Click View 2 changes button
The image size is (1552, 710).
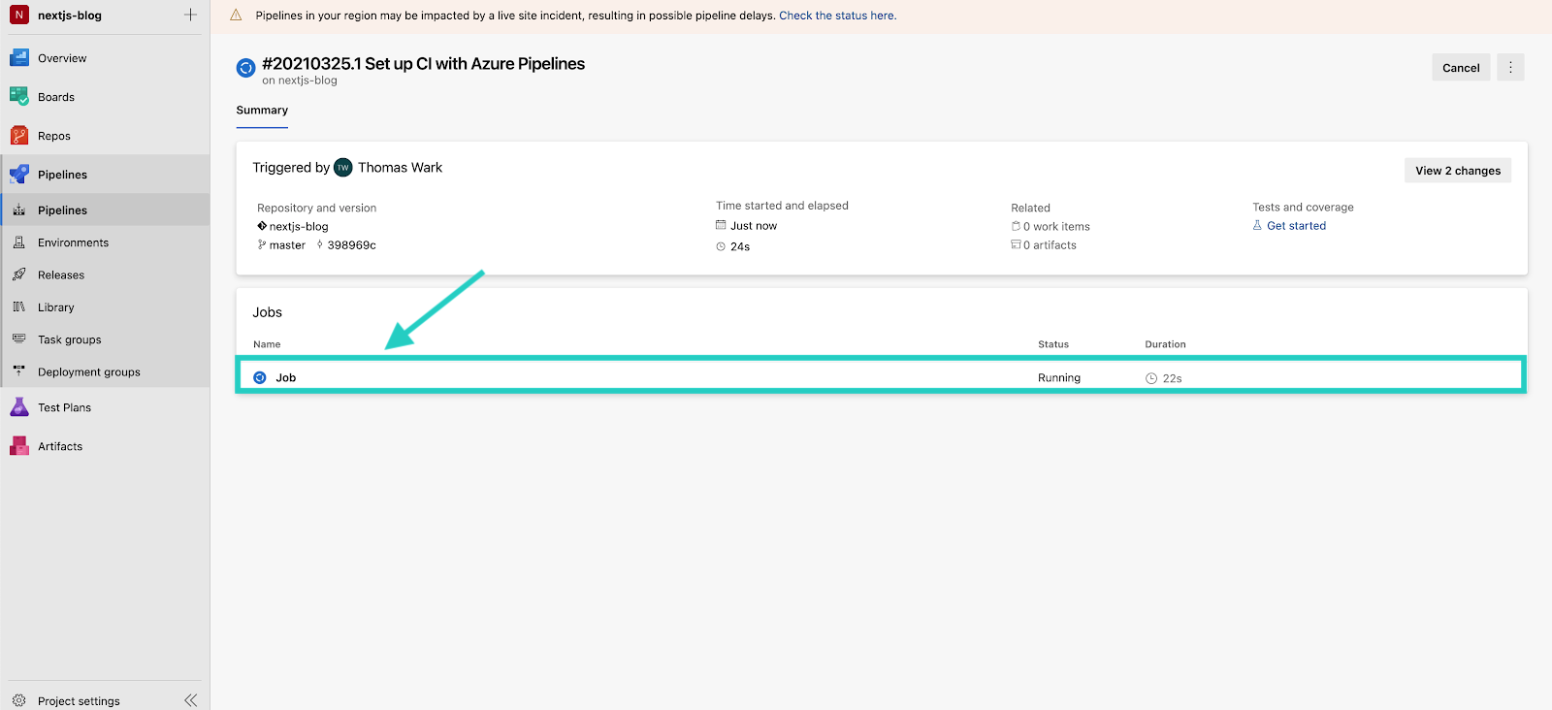pyautogui.click(x=1458, y=171)
